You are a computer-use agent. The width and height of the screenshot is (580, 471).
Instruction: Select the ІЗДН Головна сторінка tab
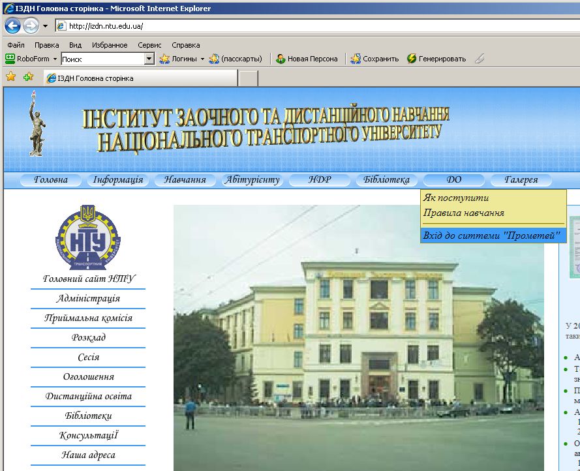pos(140,78)
